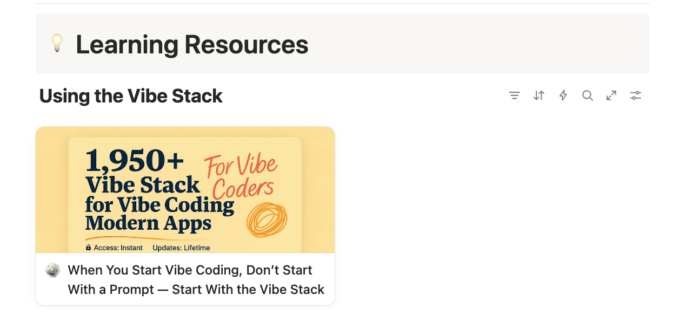Click empty callout area right of Learning Resources
This screenshot has height=329, width=692.
476,44
